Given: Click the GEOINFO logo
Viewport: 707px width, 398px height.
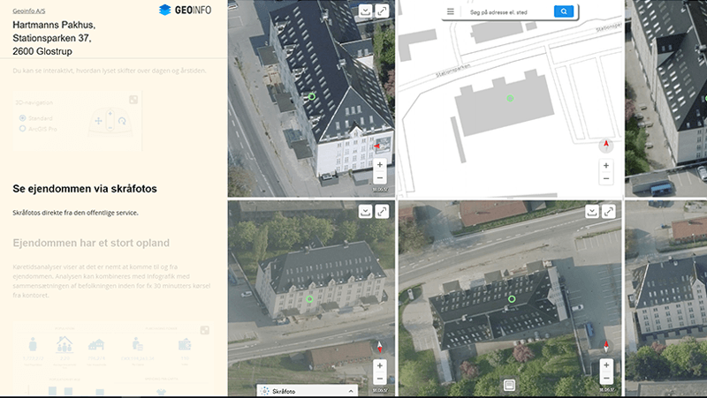Looking at the screenshot, I should click(185, 10).
